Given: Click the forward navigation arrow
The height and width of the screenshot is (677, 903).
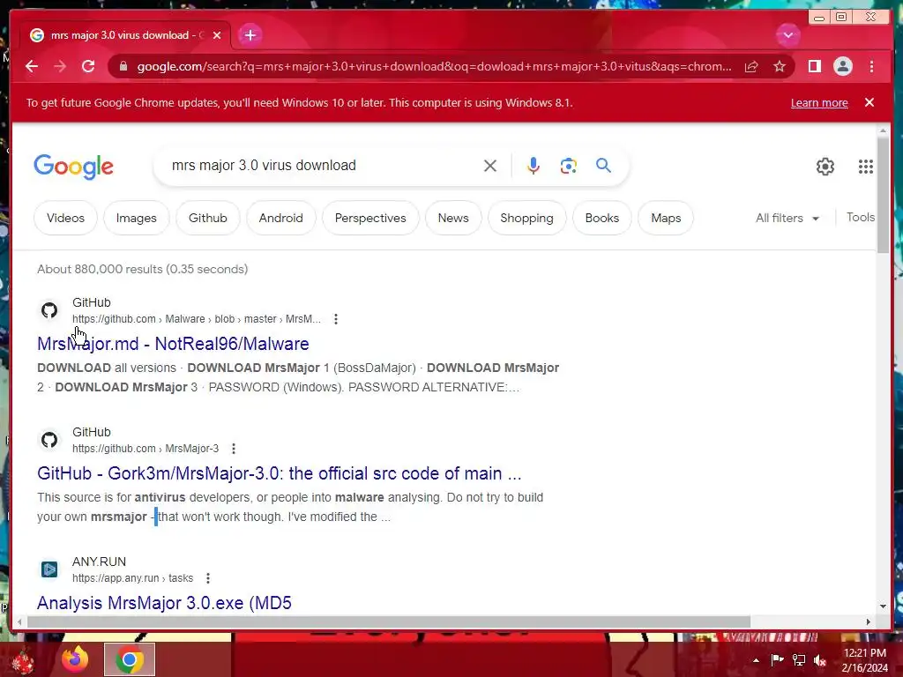Looking at the screenshot, I should point(60,67).
